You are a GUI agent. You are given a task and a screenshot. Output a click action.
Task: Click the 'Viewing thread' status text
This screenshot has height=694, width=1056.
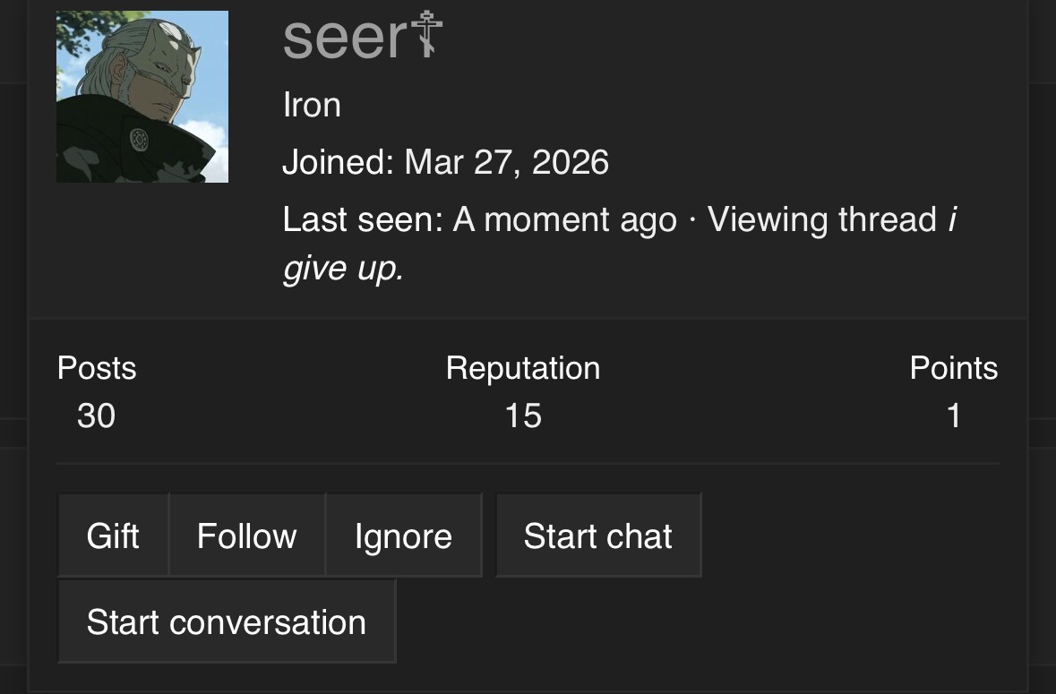[821, 219]
